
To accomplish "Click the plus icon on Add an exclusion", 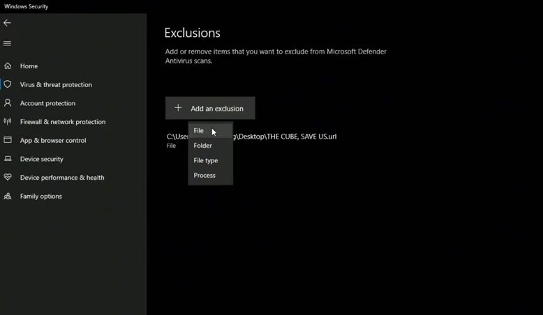I will (x=178, y=108).
